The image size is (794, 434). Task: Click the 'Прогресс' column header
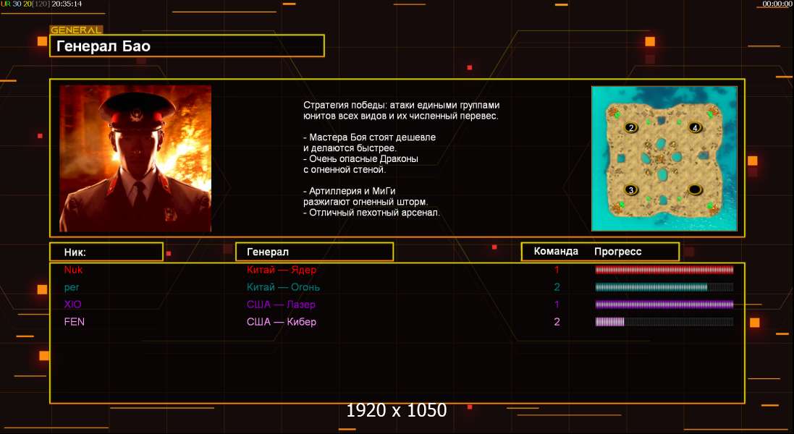[618, 252]
